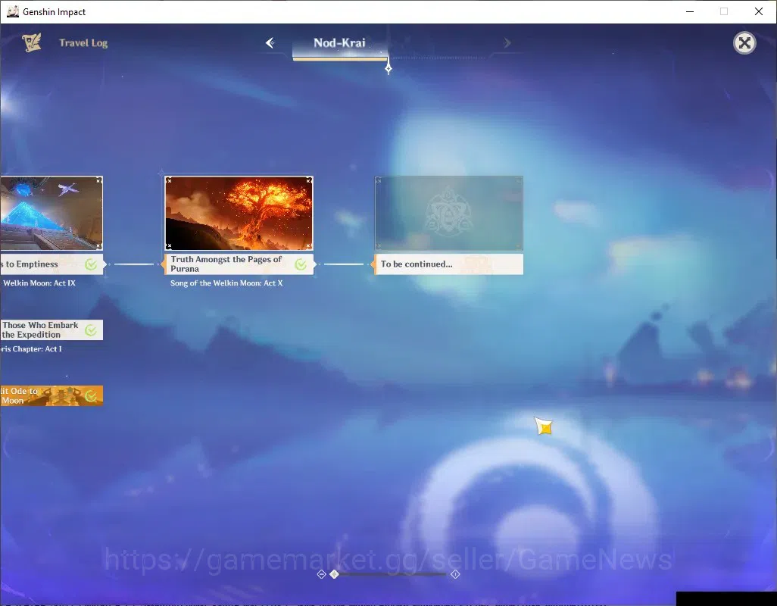Click the bottom timeline slider handle
Image resolution: width=777 pixels, height=606 pixels.
coord(335,574)
